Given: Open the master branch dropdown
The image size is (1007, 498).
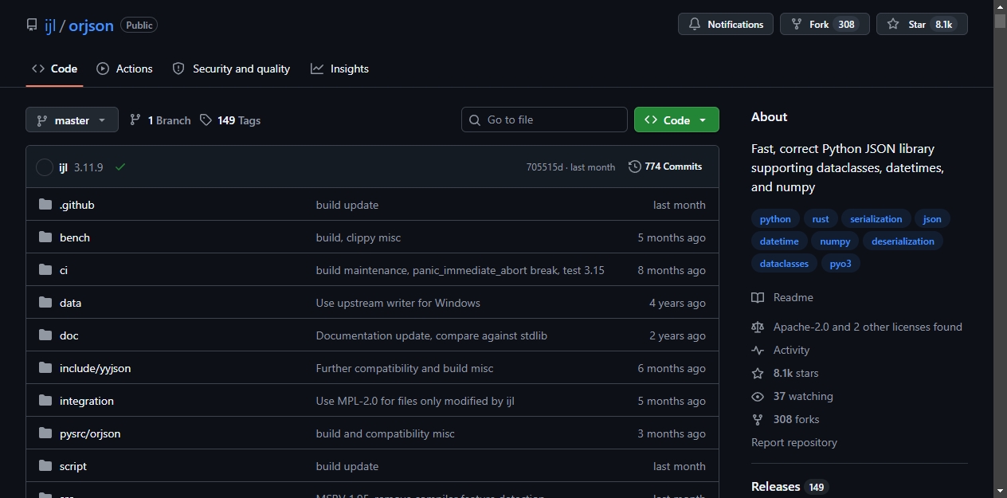Looking at the screenshot, I should (x=72, y=120).
